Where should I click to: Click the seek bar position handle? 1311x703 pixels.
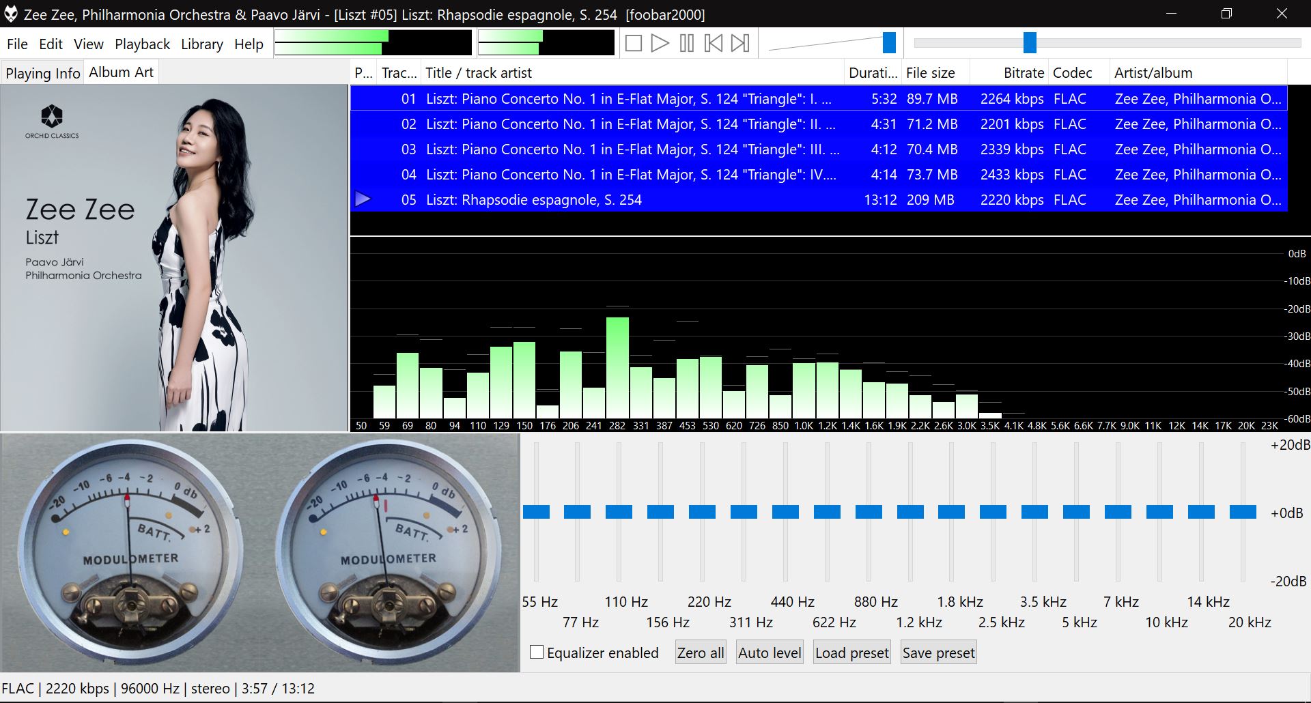[1030, 42]
